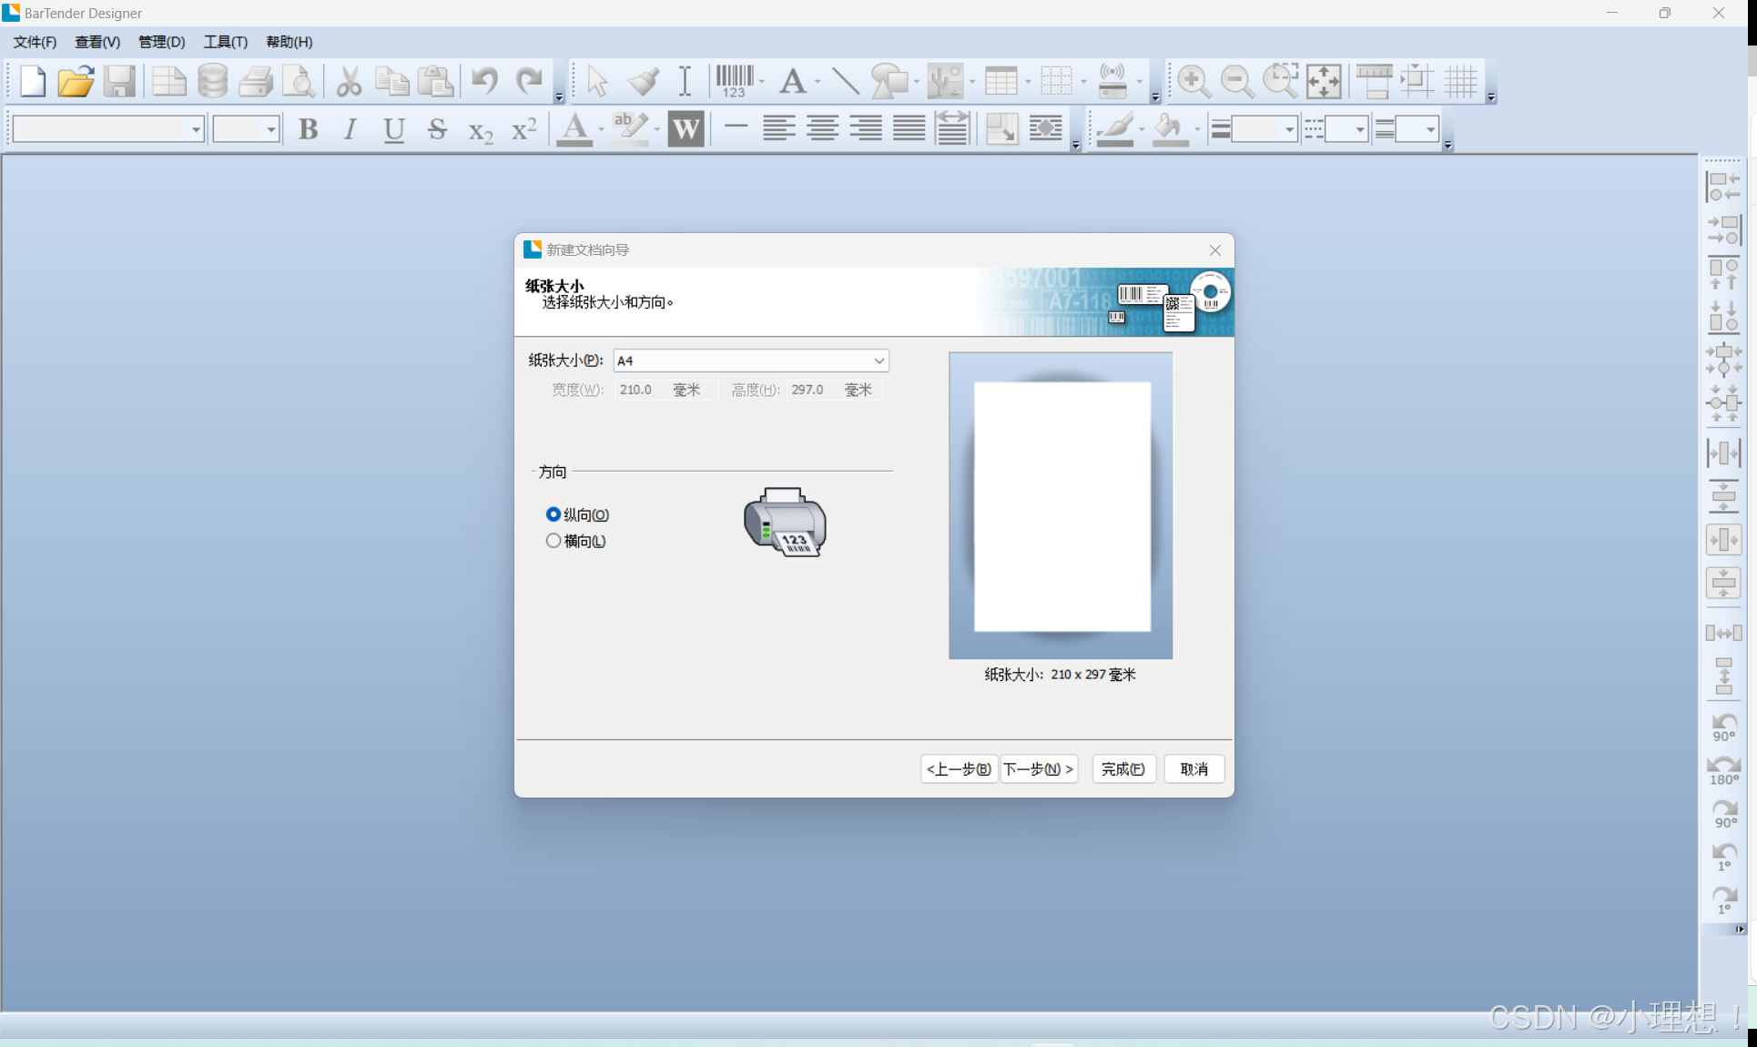Screen dimensions: 1757x1047
Task: Click the 取消 button
Action: click(x=1193, y=769)
